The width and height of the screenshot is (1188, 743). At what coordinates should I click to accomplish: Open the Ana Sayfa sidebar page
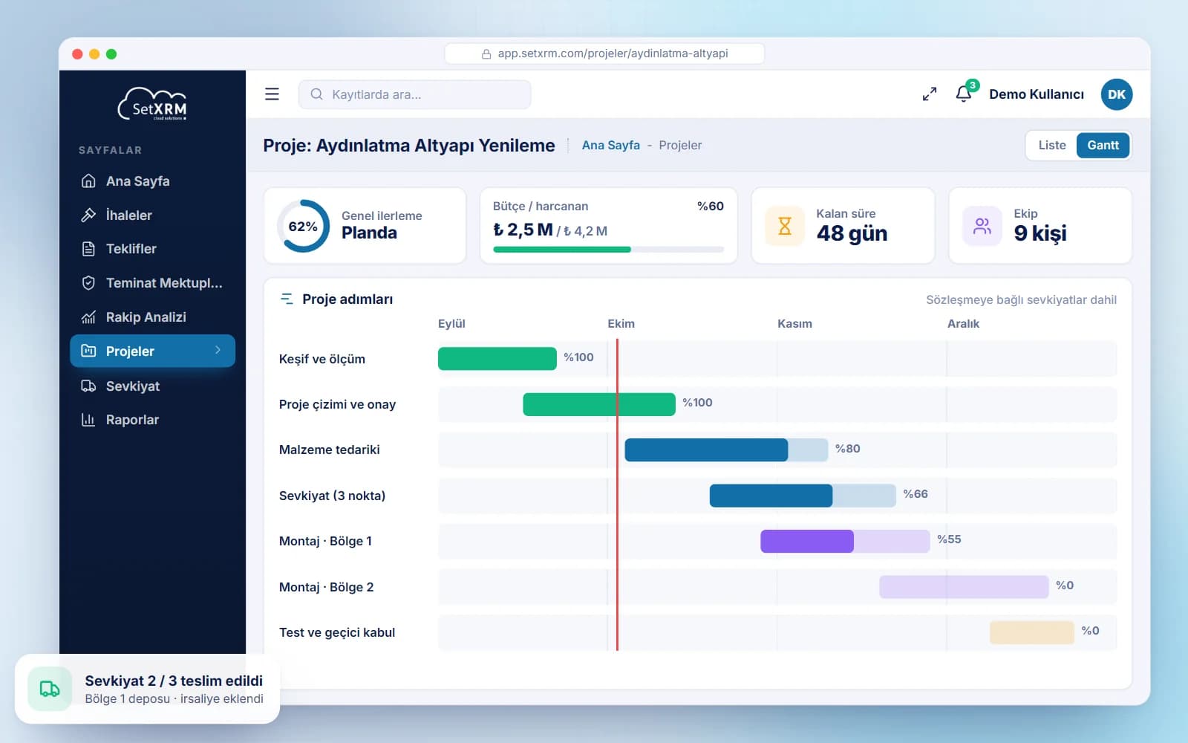(x=152, y=181)
